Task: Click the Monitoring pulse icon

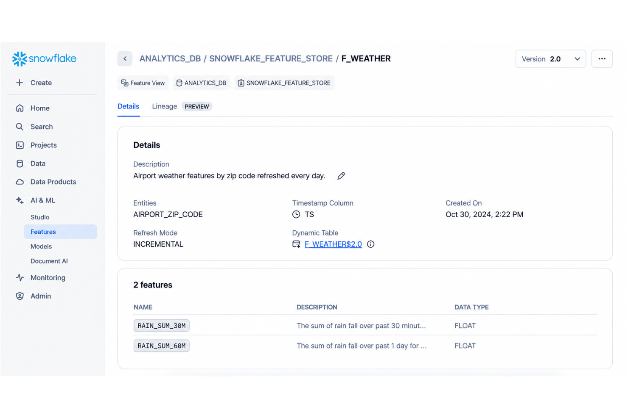Action: pyautogui.click(x=20, y=278)
